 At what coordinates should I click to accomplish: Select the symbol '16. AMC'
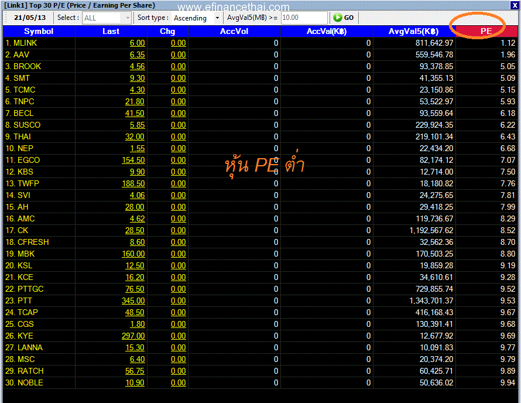(20, 219)
